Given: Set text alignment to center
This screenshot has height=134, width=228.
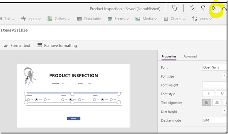Looking at the screenshot, I should [x=217, y=102].
